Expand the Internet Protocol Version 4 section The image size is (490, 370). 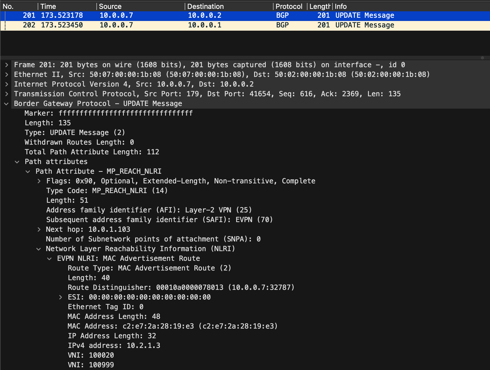click(7, 84)
